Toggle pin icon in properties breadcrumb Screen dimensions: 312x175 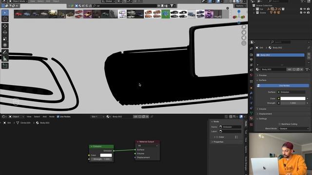point(309,48)
